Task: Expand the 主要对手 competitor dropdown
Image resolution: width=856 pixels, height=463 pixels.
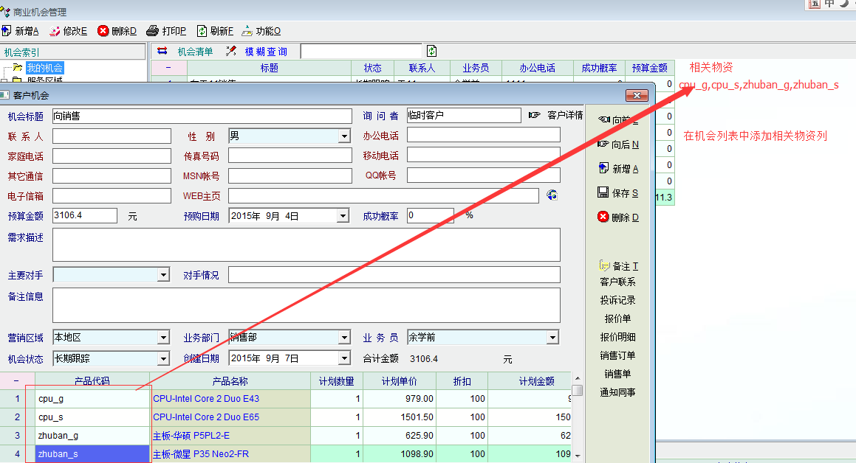Action: [163, 275]
